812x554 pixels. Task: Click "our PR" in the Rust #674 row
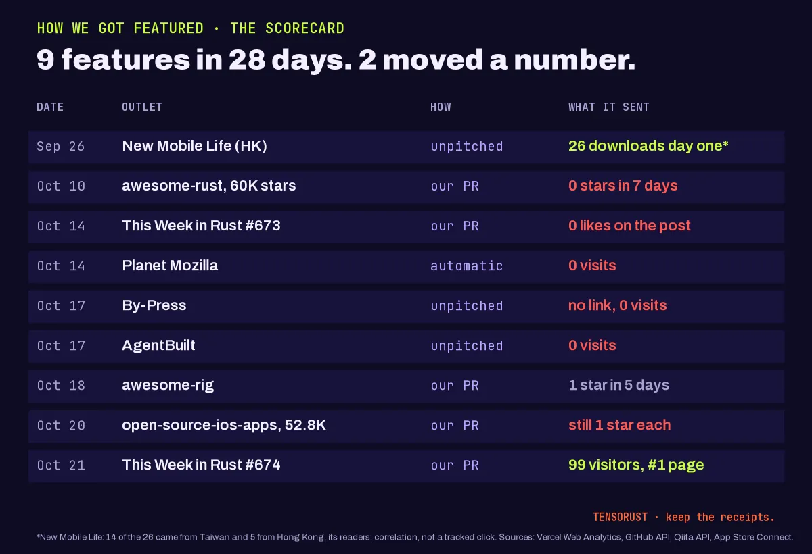pyautogui.click(x=455, y=465)
